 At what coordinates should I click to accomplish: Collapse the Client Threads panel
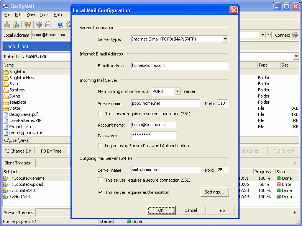(x=294, y=163)
